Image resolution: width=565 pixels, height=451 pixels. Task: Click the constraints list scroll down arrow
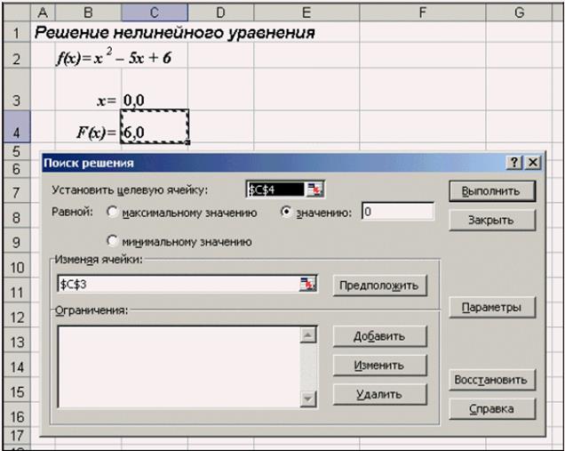tap(308, 399)
